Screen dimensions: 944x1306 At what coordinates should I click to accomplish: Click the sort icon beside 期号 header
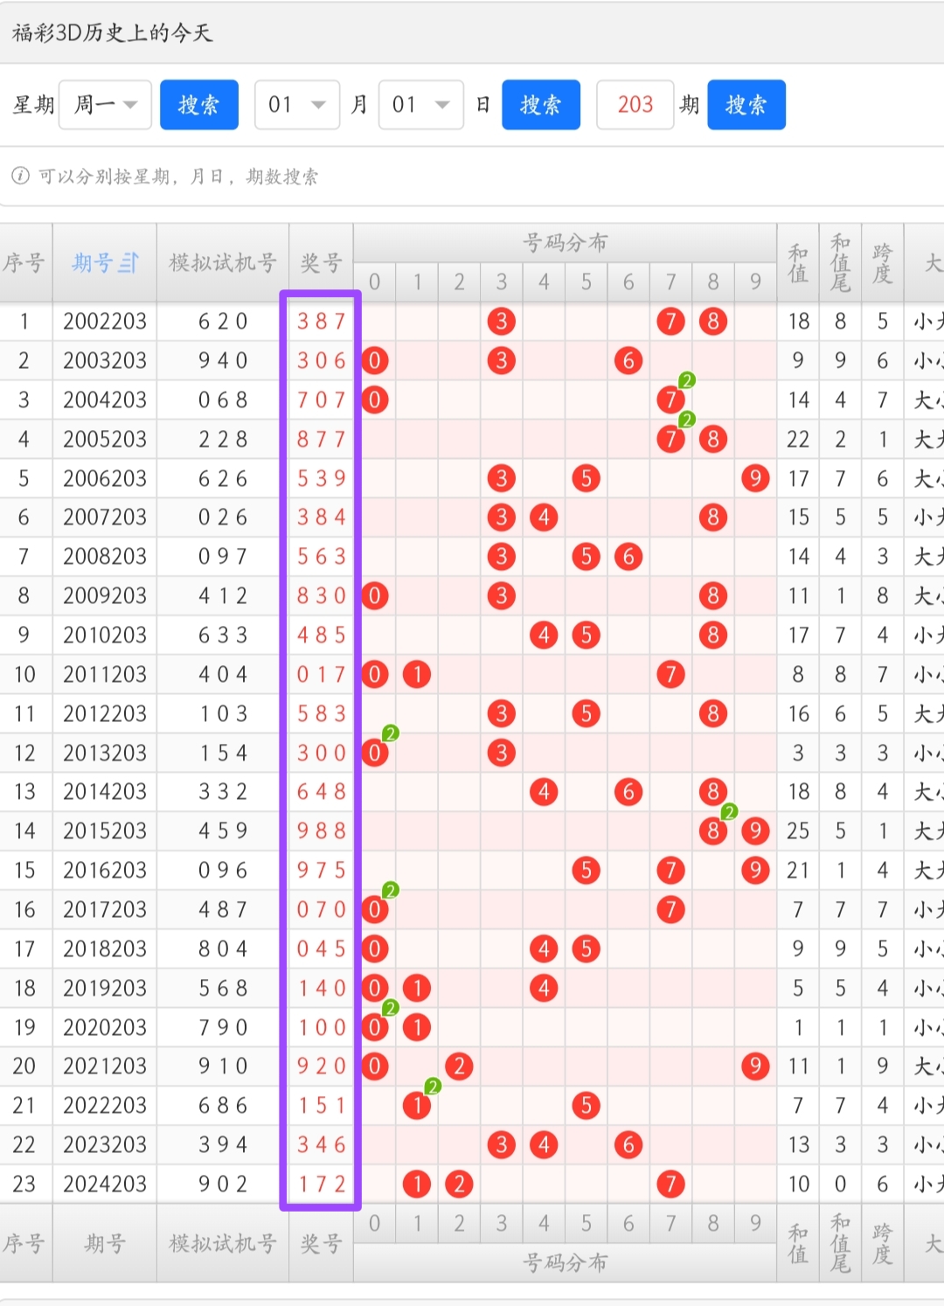tap(128, 263)
